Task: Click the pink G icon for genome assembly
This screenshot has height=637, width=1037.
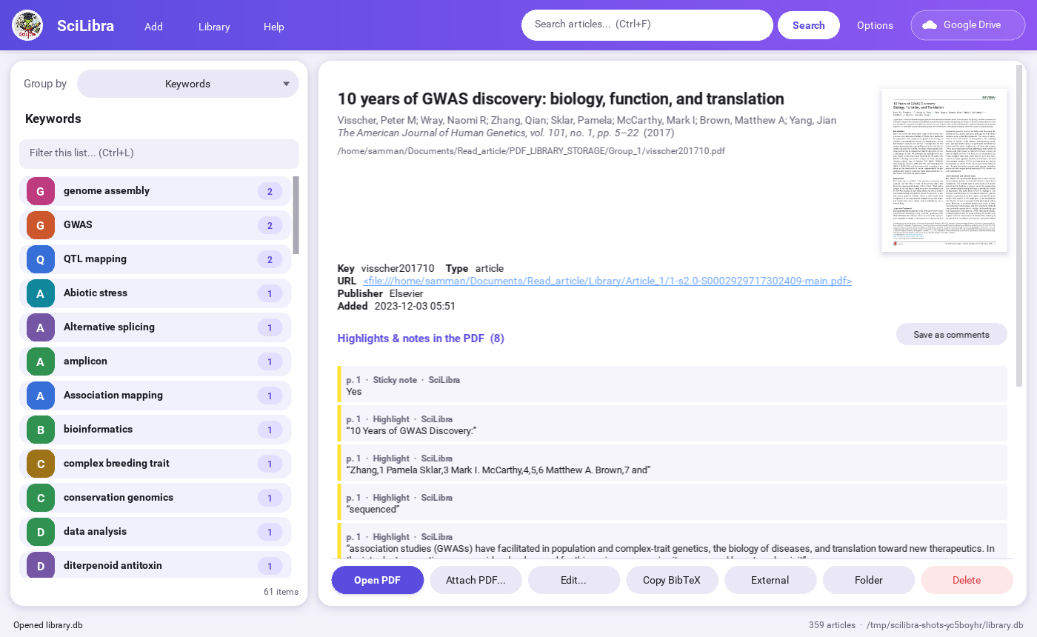Action: point(41,191)
